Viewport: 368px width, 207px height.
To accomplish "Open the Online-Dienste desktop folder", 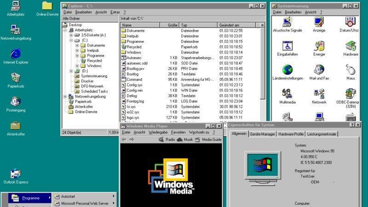I will pyautogui.click(x=47, y=8).
